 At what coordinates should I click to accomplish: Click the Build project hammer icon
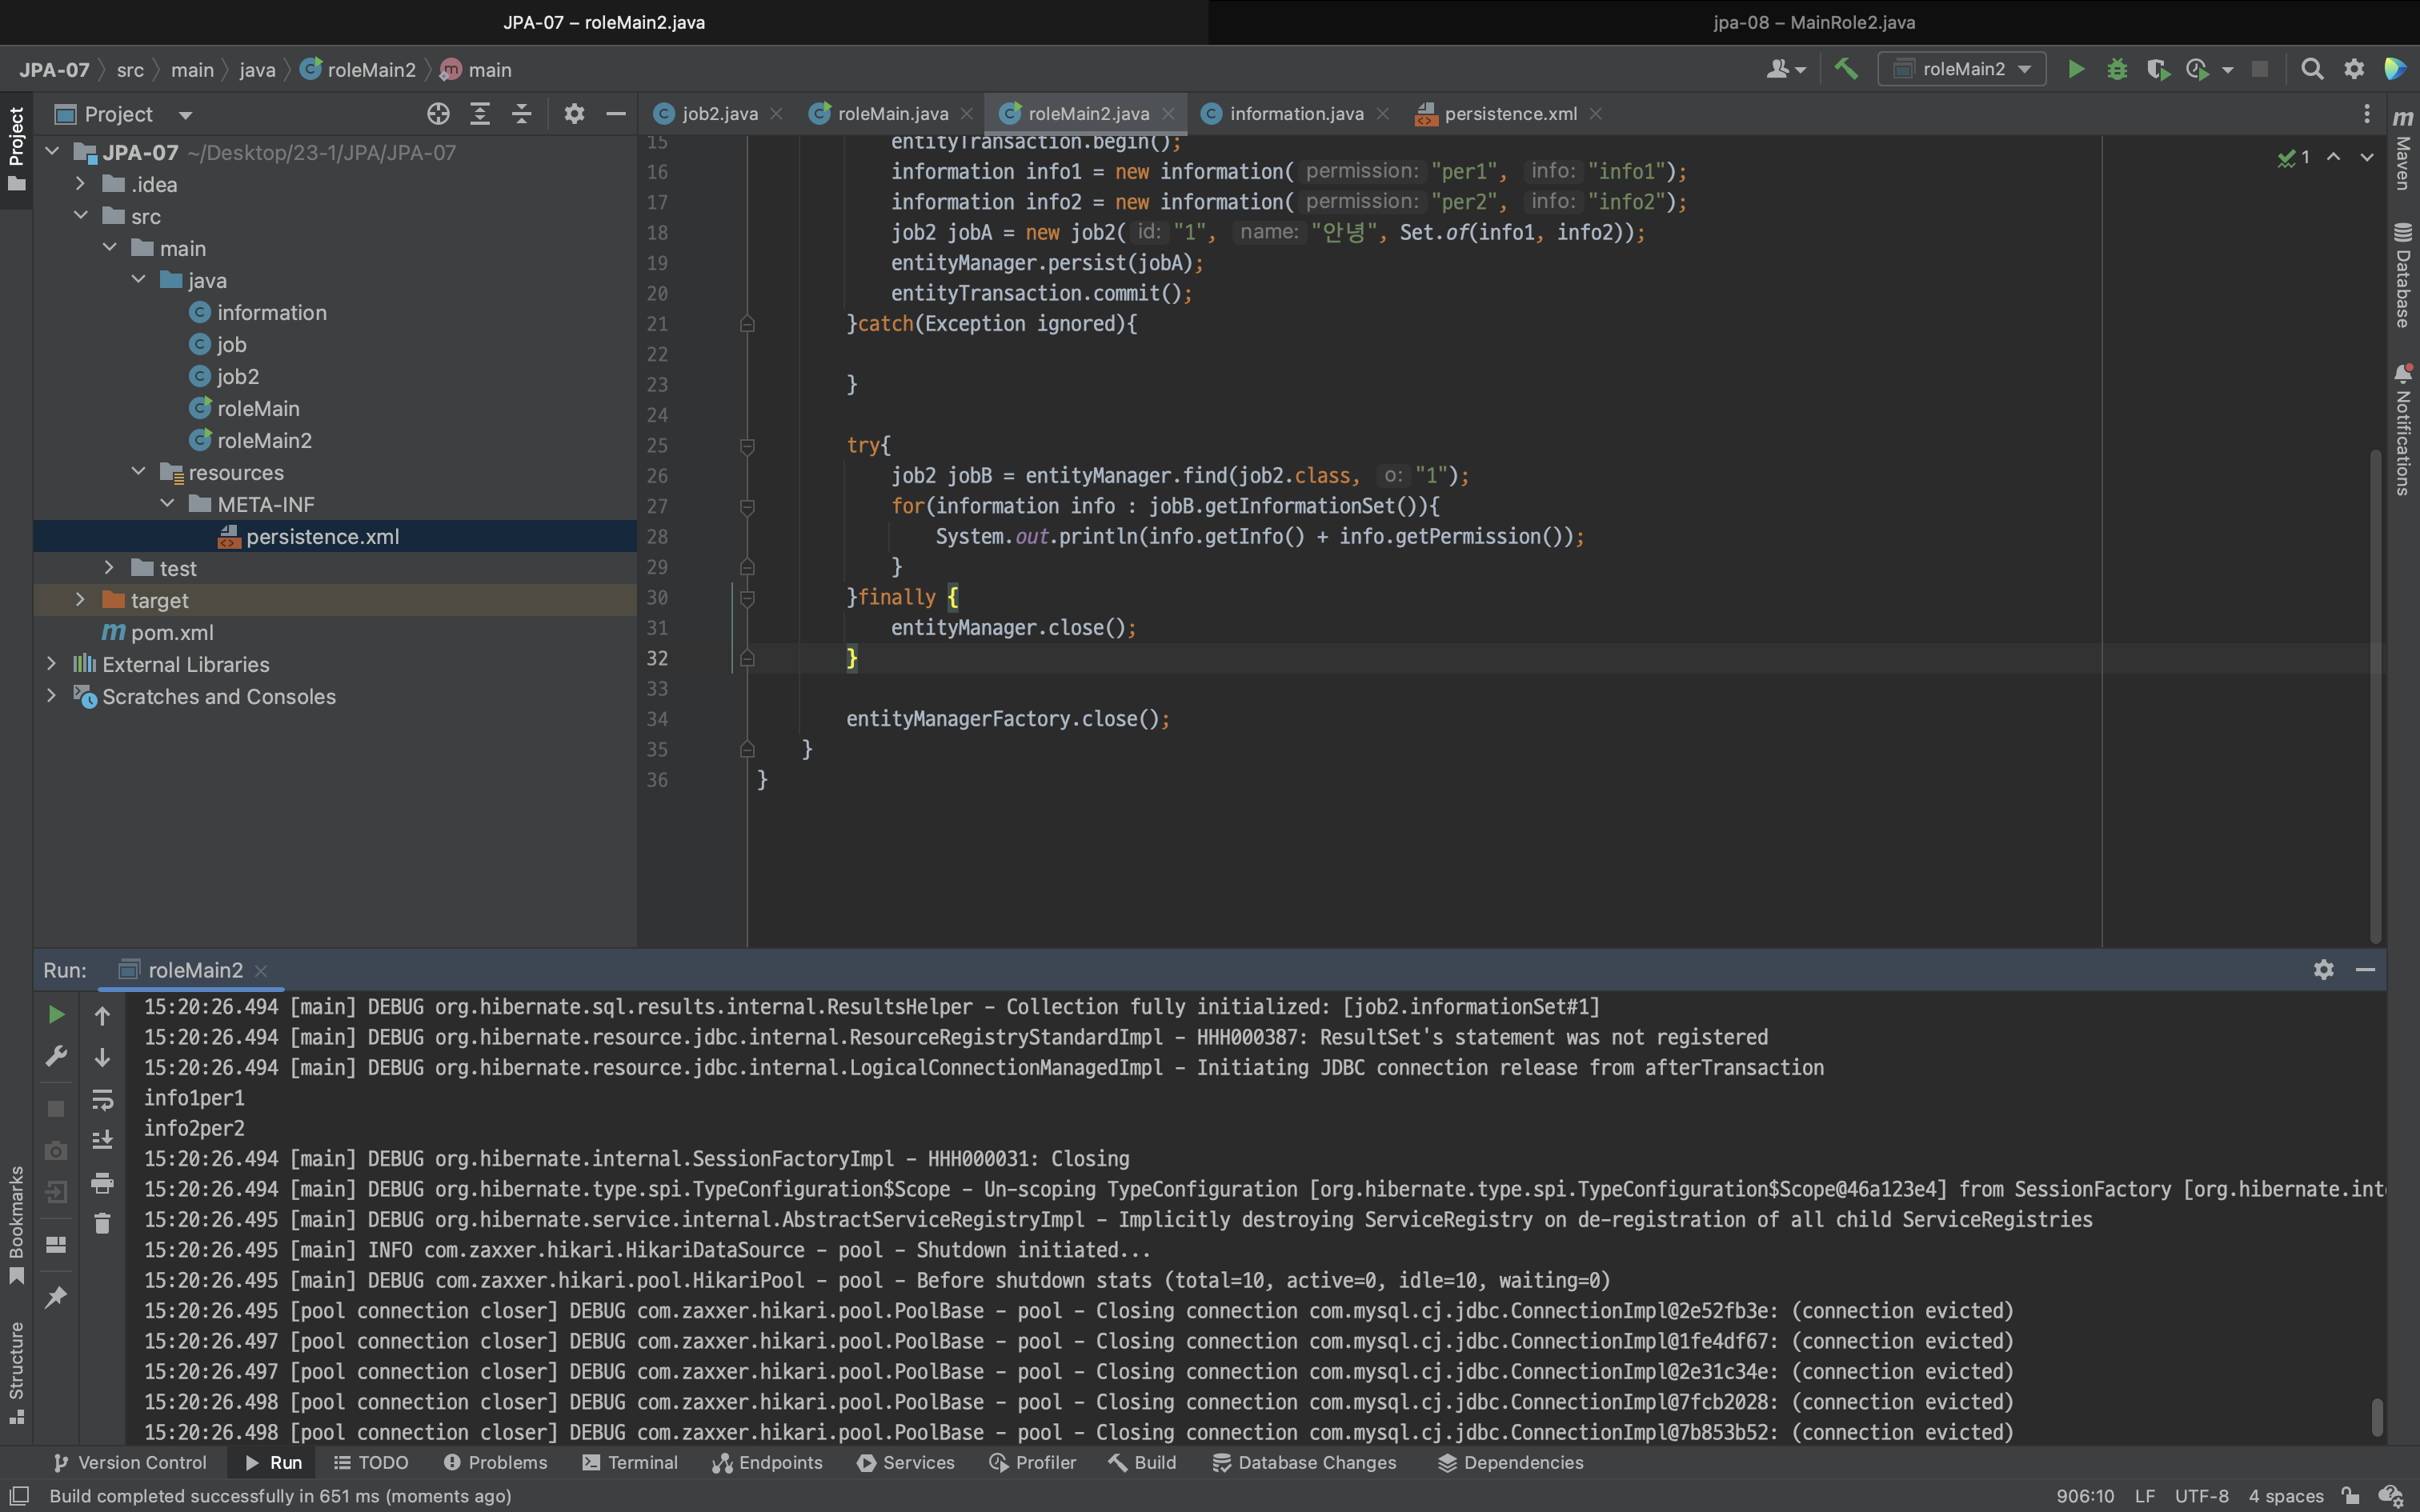tap(1846, 69)
